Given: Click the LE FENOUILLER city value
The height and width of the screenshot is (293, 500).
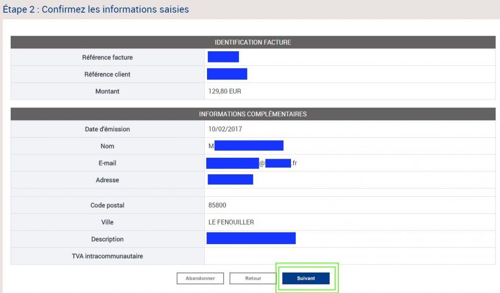Looking at the screenshot, I should [x=231, y=222].
